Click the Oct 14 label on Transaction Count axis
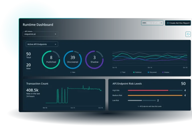This screenshot has height=126, width=192. click(x=73, y=108)
